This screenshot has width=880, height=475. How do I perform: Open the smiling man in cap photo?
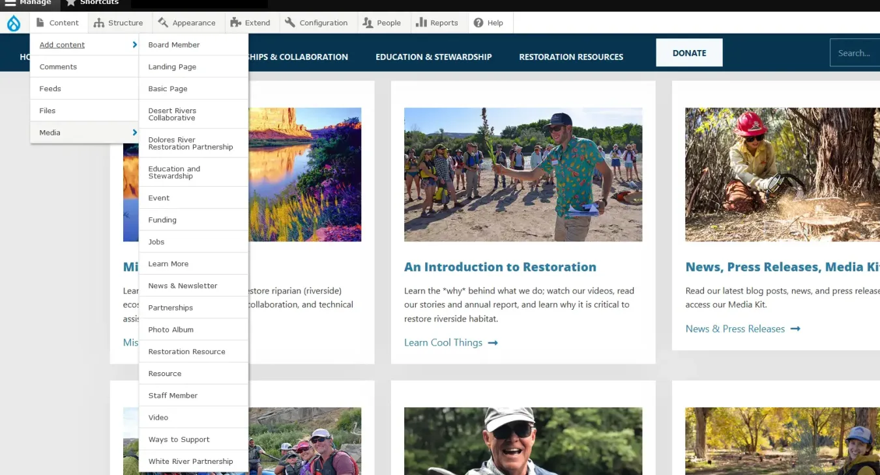point(523,441)
